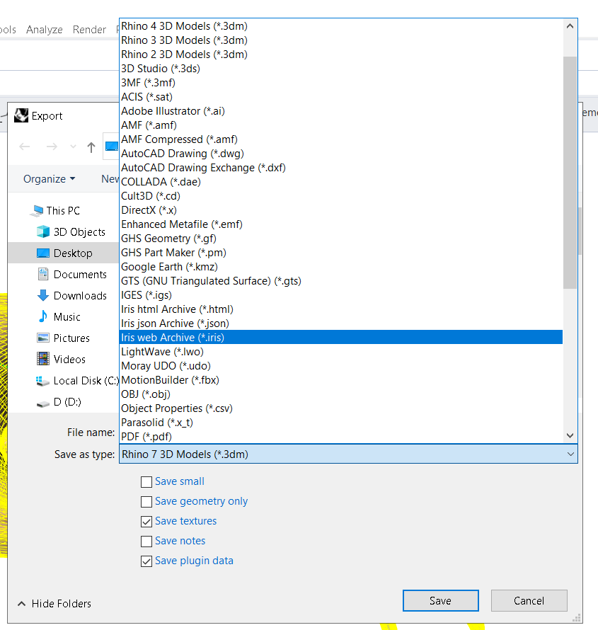This screenshot has height=630, width=598.
Task: Click the D (D:) drive icon
Action: pyautogui.click(x=43, y=403)
